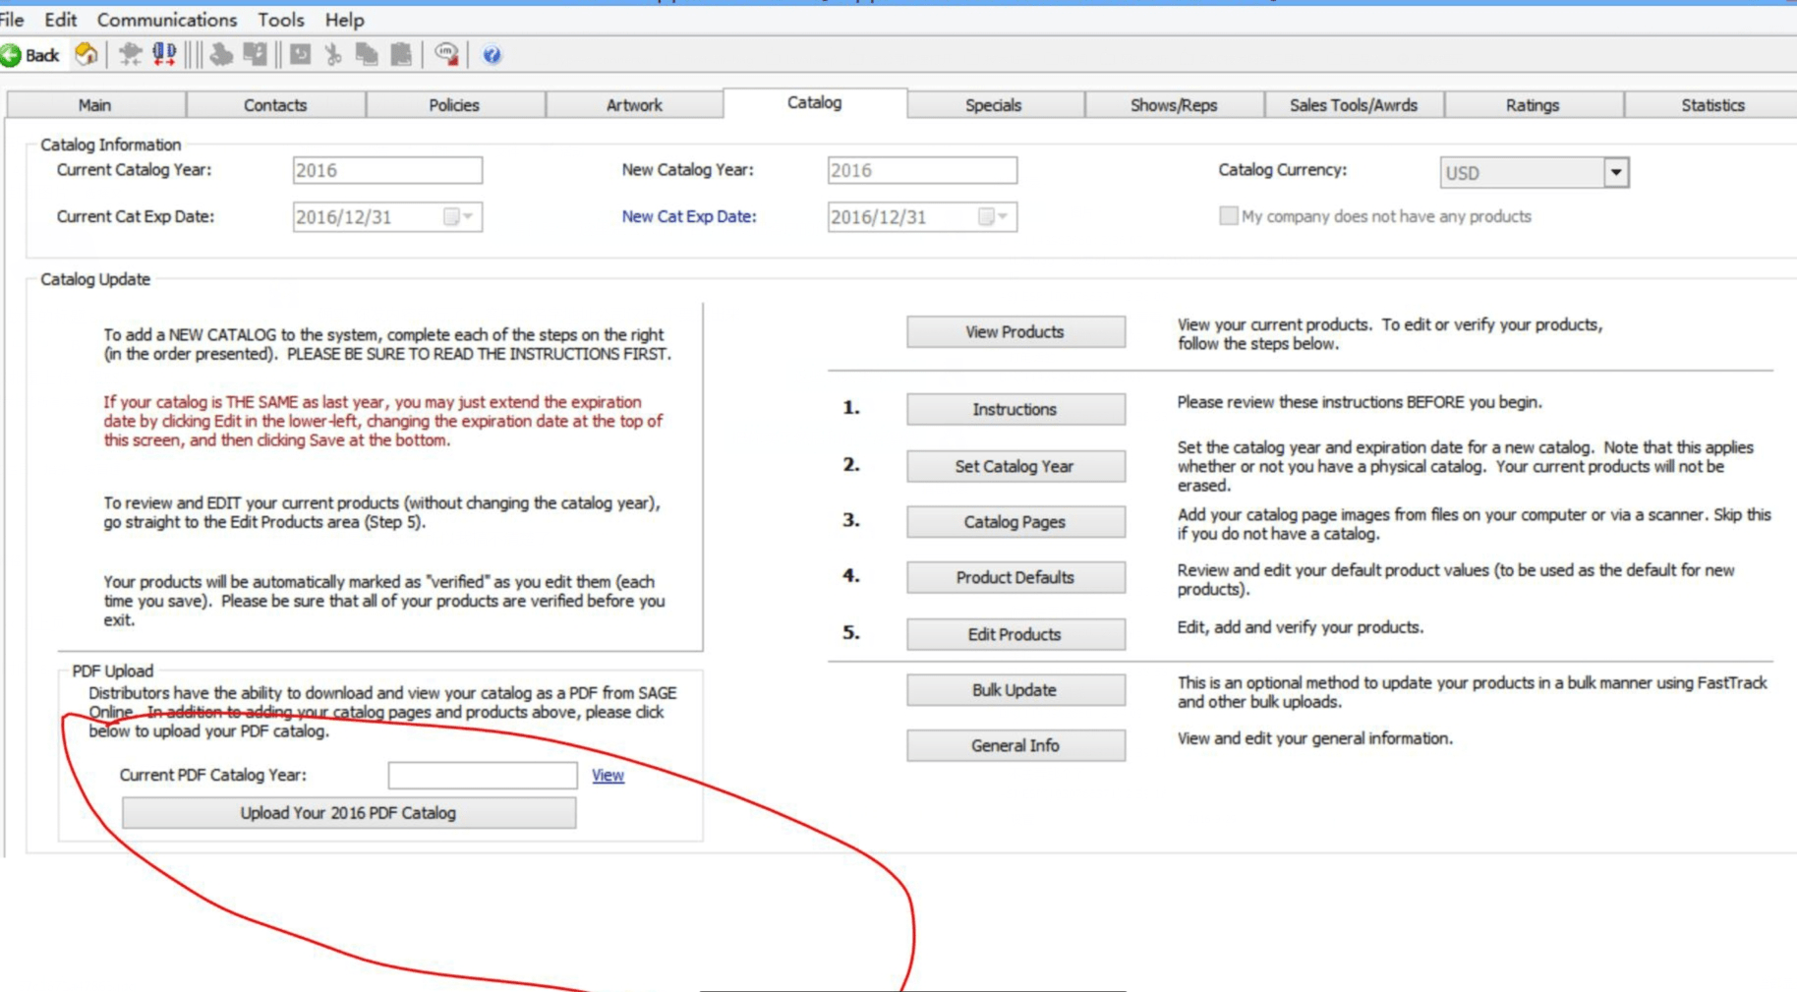
Task: Click the 'Catalog Currency:' label
Action: [1283, 170]
